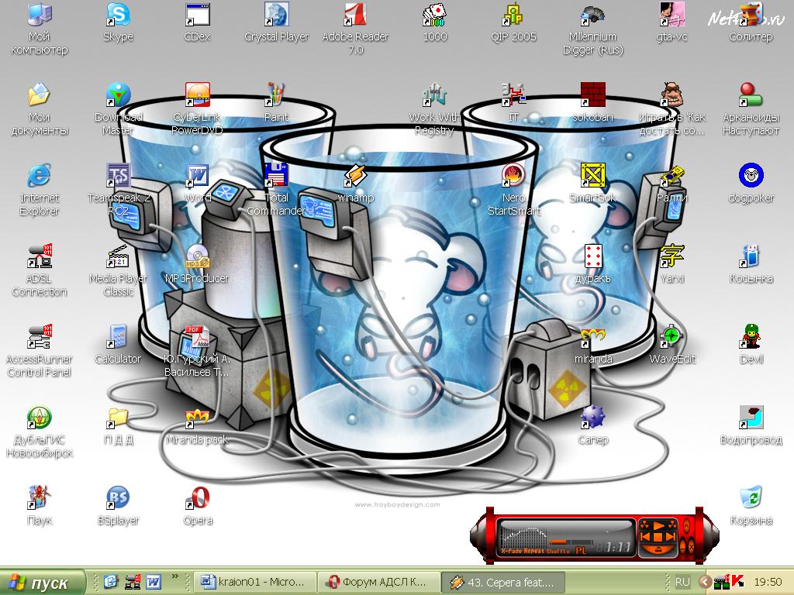Open the Calculator desktop shortcut
The width and height of the screenshot is (794, 595).
pyautogui.click(x=118, y=337)
